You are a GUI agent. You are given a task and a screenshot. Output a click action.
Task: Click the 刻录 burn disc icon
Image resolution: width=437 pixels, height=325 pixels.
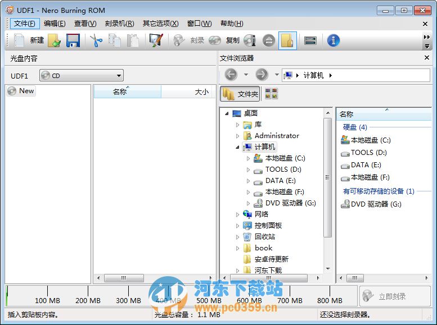(179, 40)
